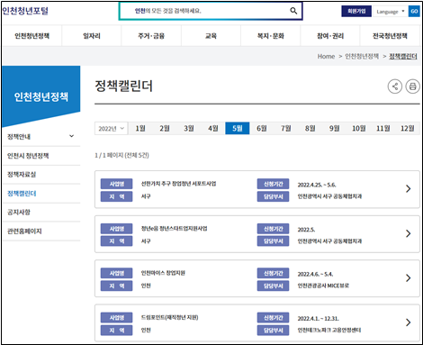Click 정책캘린더 in the breadcrumb

pos(403,56)
